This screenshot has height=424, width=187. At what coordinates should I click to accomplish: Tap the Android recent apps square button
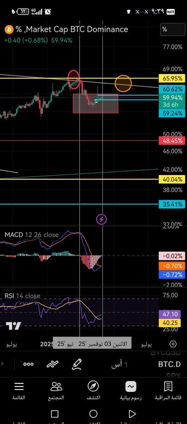pyautogui.click(x=55, y=414)
